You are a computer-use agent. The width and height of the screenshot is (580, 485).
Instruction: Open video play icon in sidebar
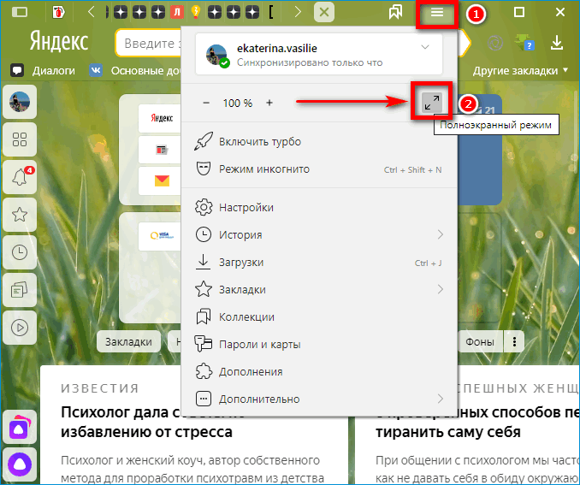tap(20, 328)
